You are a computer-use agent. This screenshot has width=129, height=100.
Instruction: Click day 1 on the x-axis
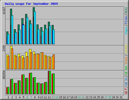(8, 97)
